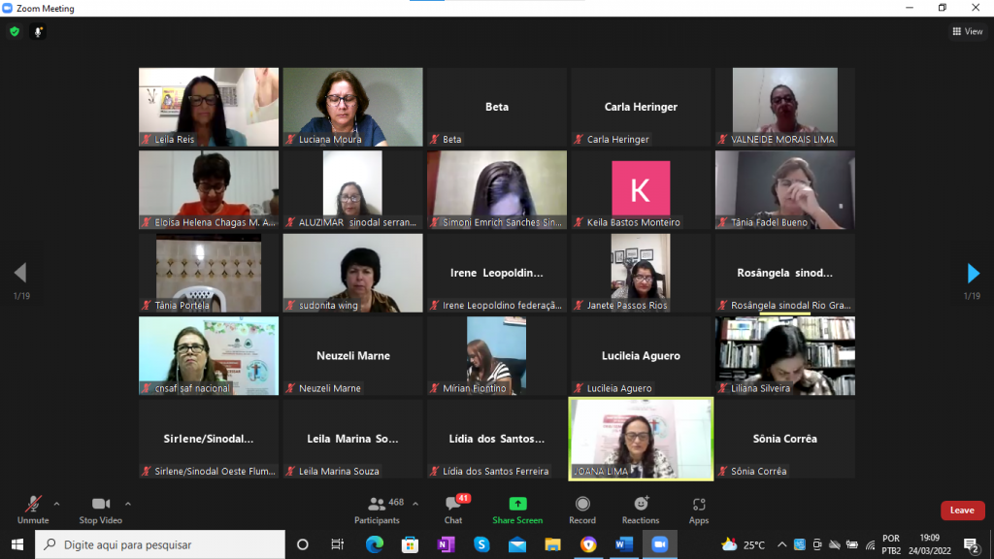Go to next page of participants
The image size is (994, 559).
click(974, 274)
